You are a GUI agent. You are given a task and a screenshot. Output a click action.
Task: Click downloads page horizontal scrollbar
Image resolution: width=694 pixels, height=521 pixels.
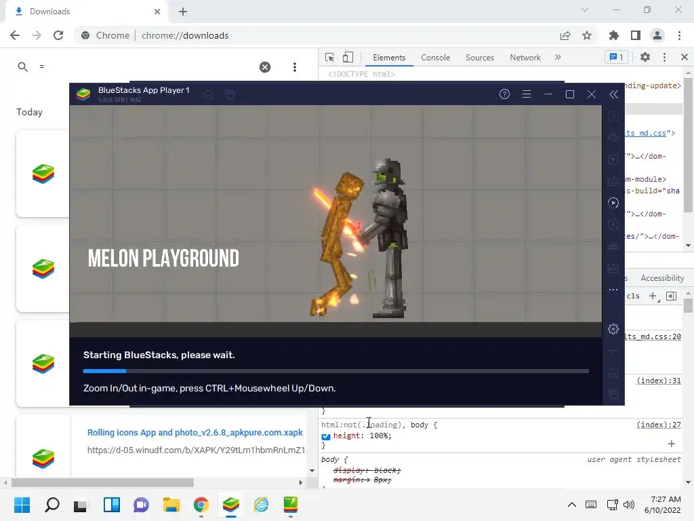[x=102, y=482]
